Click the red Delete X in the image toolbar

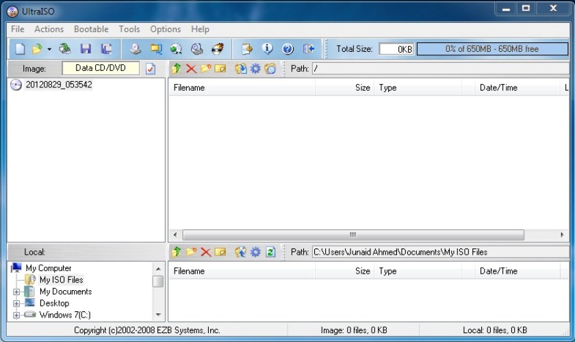(191, 68)
